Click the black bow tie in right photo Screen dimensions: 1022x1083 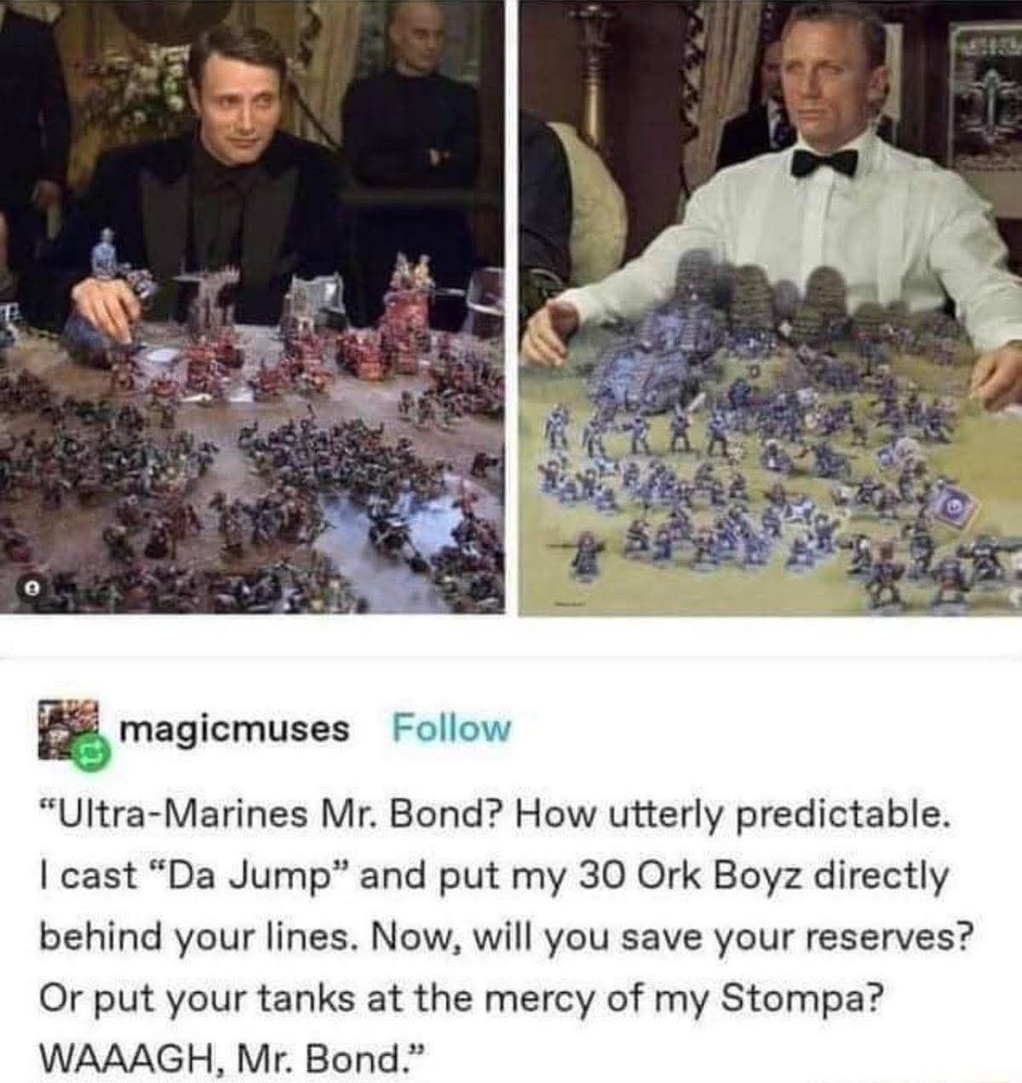[823, 162]
